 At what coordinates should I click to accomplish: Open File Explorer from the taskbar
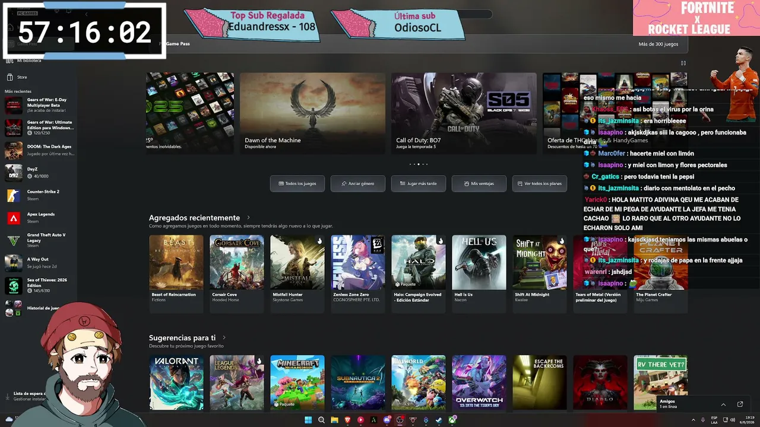pos(334,420)
